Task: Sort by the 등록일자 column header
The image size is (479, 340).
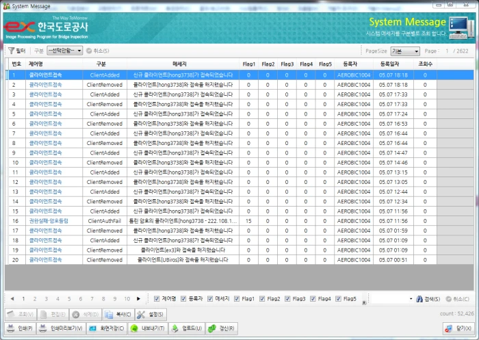Action: 393,64
